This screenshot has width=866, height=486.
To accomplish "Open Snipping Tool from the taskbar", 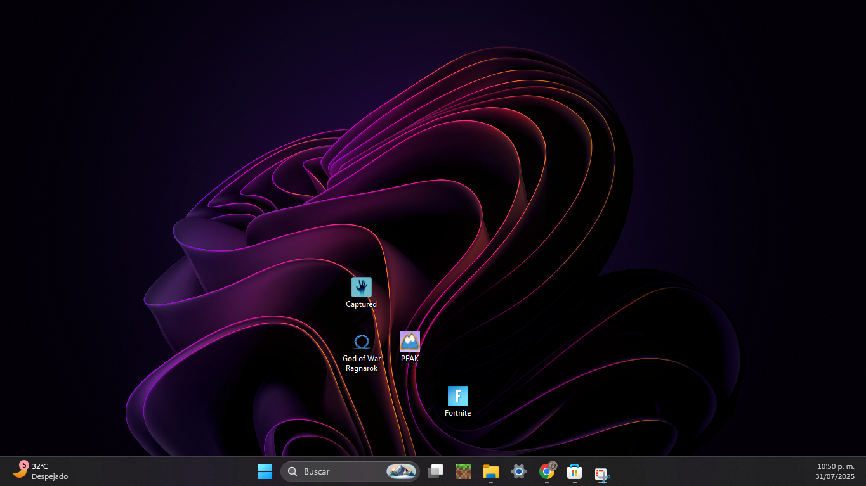I will [x=602, y=474].
